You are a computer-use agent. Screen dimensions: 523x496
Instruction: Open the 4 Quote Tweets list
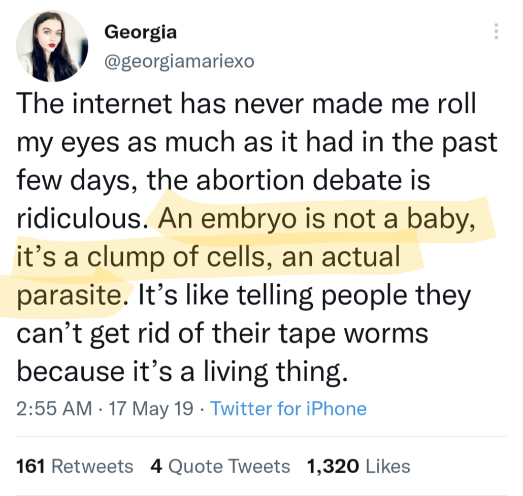(x=220, y=466)
